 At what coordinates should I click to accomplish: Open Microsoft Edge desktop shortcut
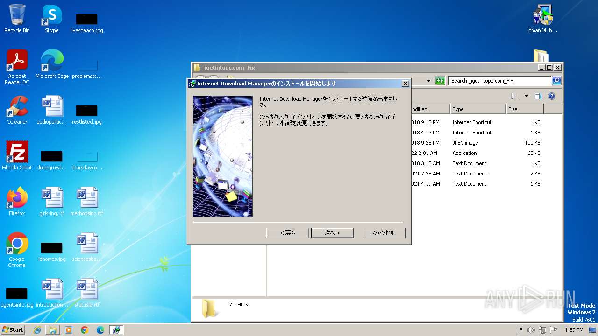52,64
